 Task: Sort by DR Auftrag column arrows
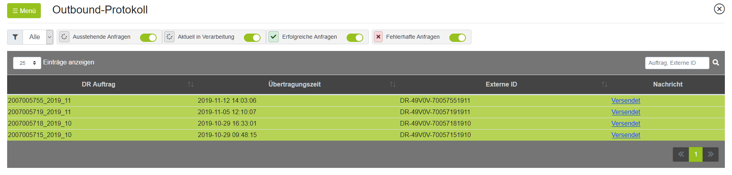click(191, 84)
